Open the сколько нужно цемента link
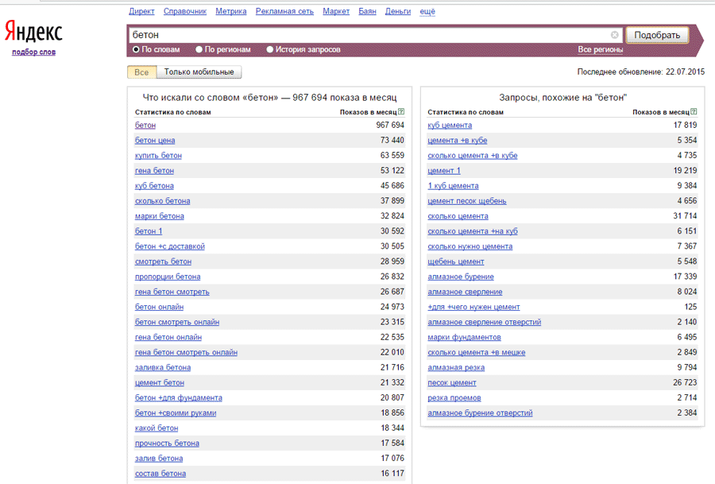Image resolution: width=715 pixels, height=484 pixels. tap(470, 246)
